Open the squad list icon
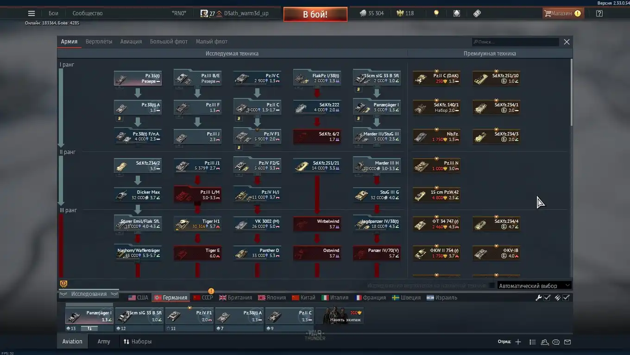This screenshot has width=630, height=355. pyautogui.click(x=533, y=342)
